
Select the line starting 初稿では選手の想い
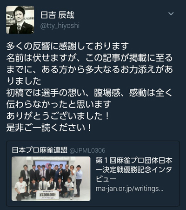(x=89, y=93)
